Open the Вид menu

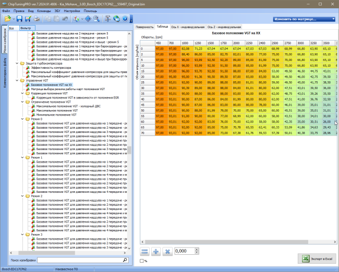[31, 11]
